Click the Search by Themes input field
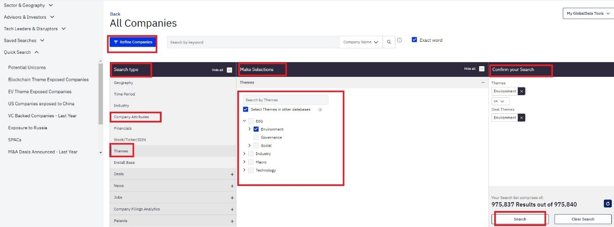 tap(285, 100)
